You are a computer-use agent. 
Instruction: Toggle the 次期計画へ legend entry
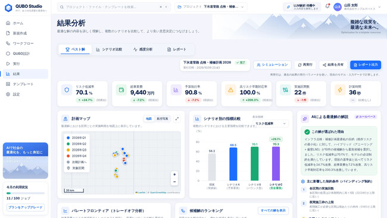point(77,162)
